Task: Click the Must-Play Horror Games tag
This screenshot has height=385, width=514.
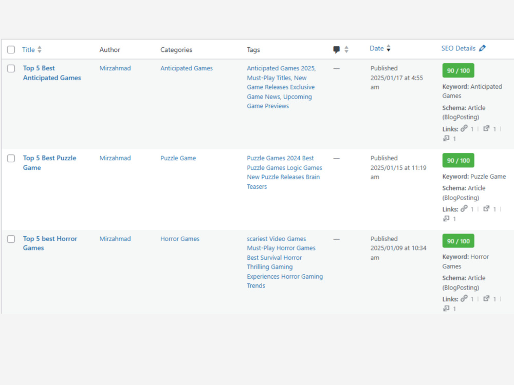Action: [281, 248]
